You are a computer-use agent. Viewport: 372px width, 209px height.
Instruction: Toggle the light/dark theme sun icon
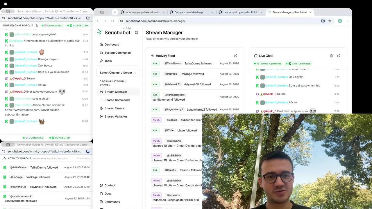pyautogui.click(x=137, y=33)
